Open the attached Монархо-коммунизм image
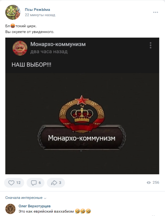 (82, 106)
